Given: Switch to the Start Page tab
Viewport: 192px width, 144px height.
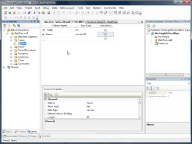Looking at the screenshot, I should point(112,22).
